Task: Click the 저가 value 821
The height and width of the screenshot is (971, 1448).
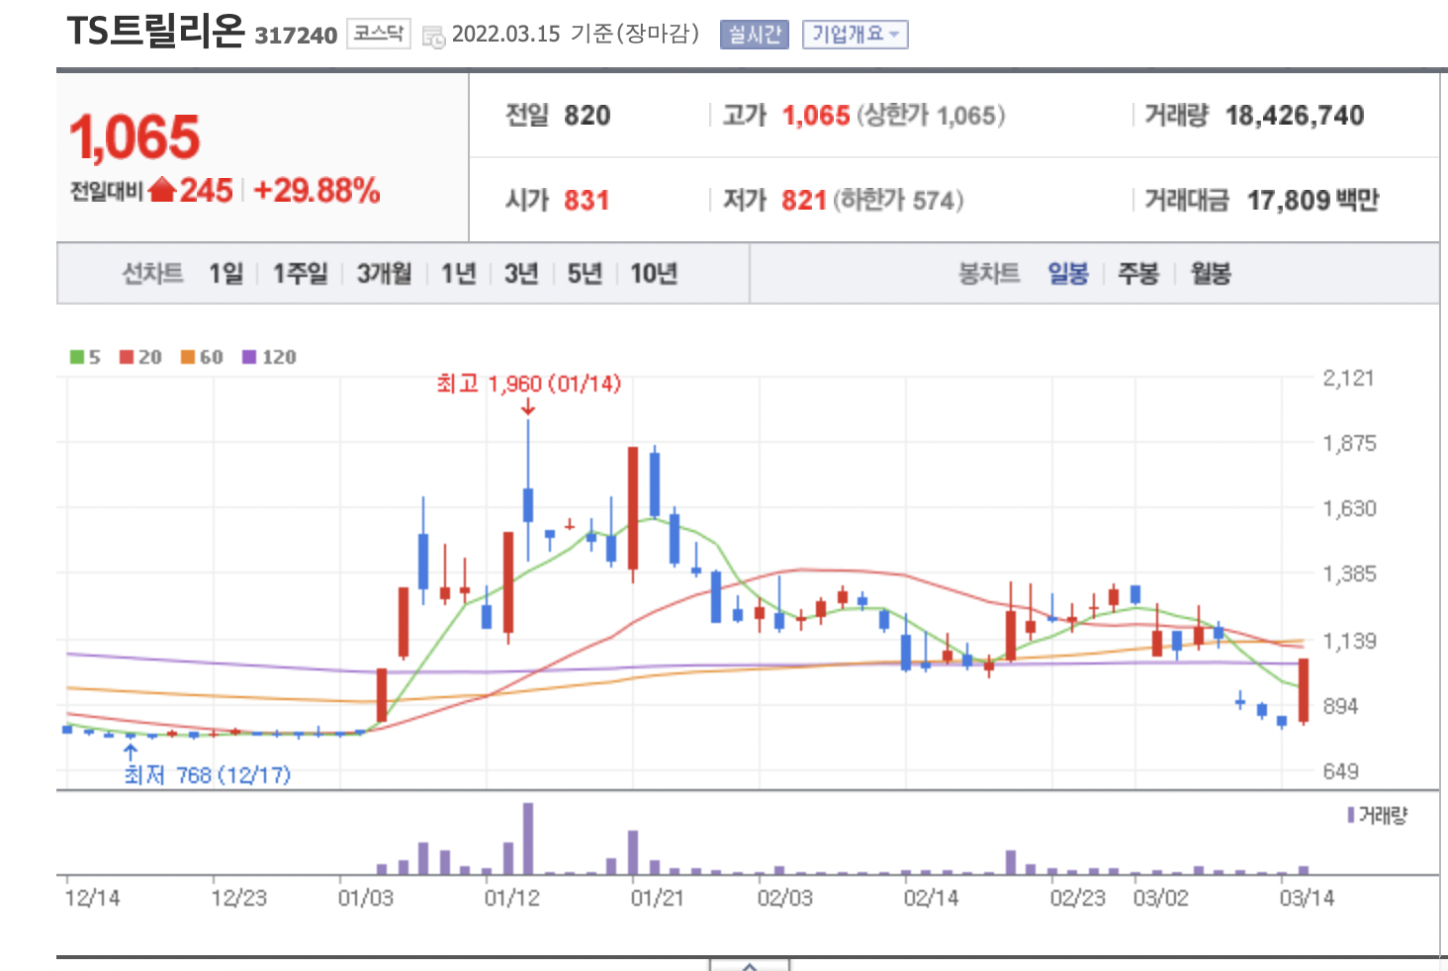Action: click(804, 201)
